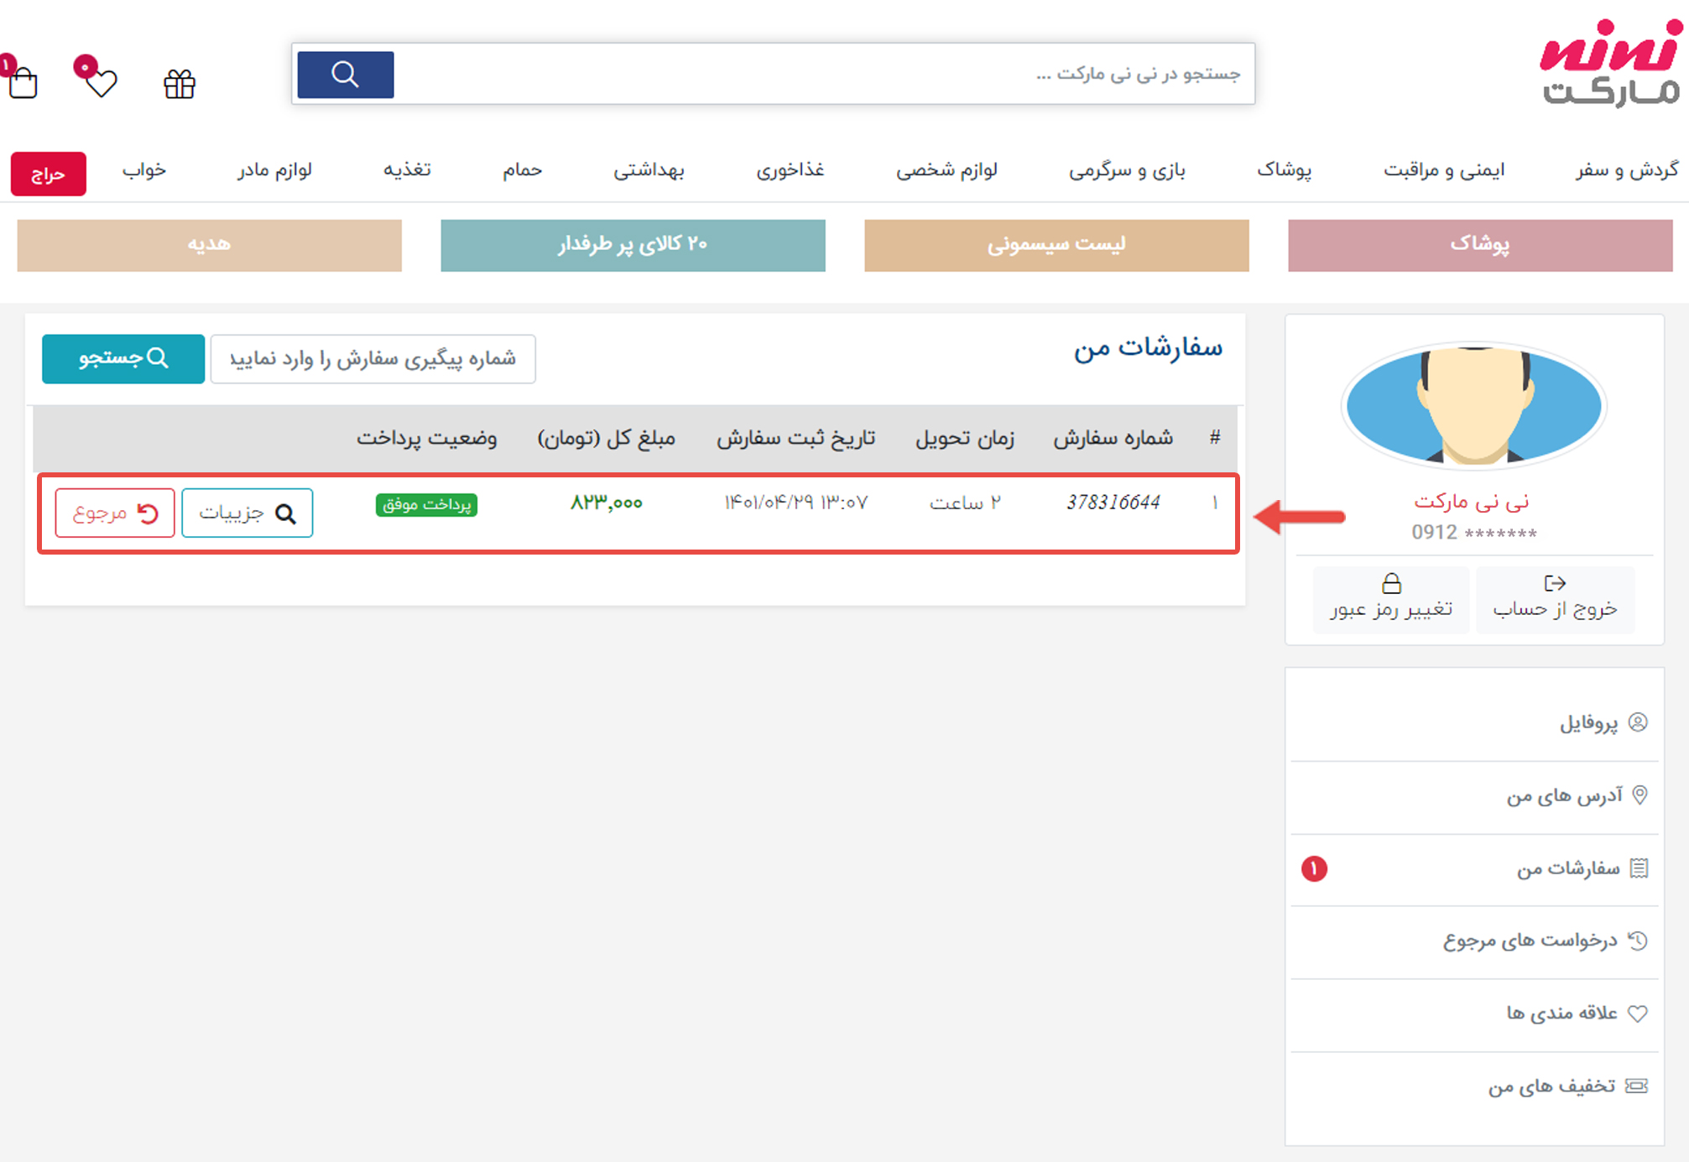Click the order tracking number input field
1689x1162 pixels.
point(373,359)
